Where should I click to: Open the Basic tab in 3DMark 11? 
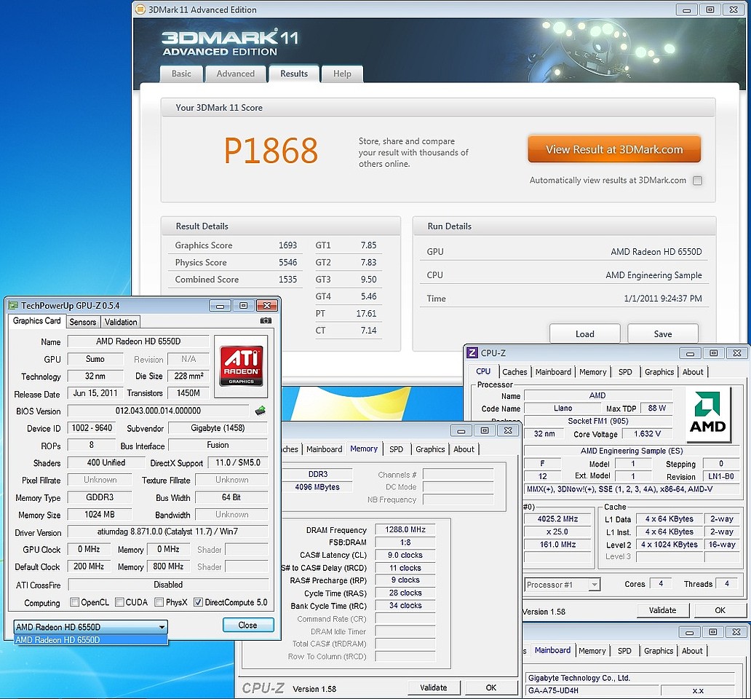[181, 74]
